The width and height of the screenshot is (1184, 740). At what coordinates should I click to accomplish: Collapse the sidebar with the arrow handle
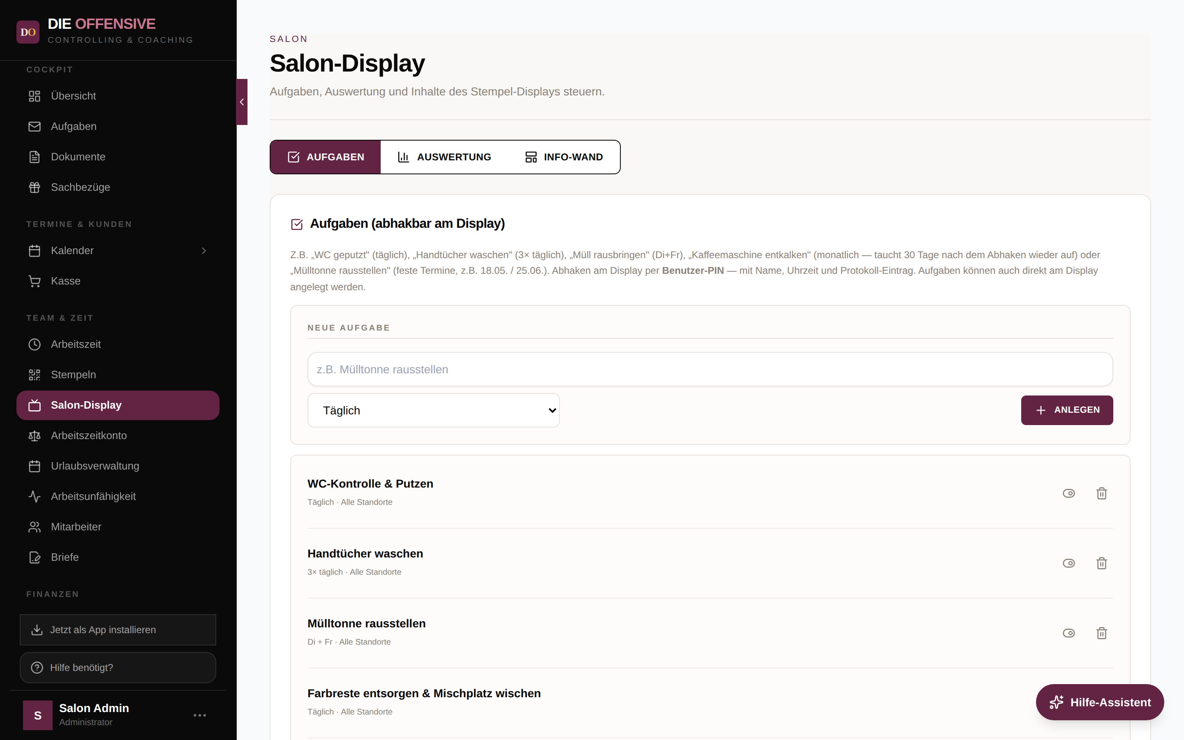(242, 102)
